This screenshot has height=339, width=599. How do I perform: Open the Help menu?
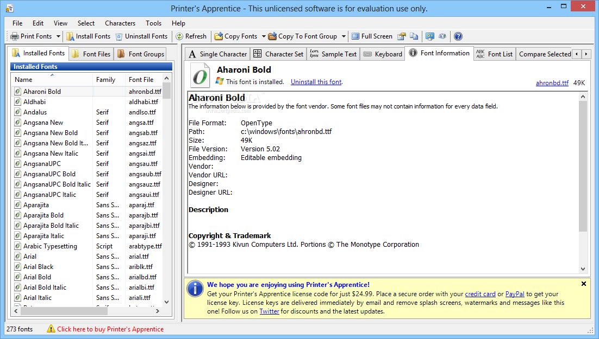pos(178,23)
